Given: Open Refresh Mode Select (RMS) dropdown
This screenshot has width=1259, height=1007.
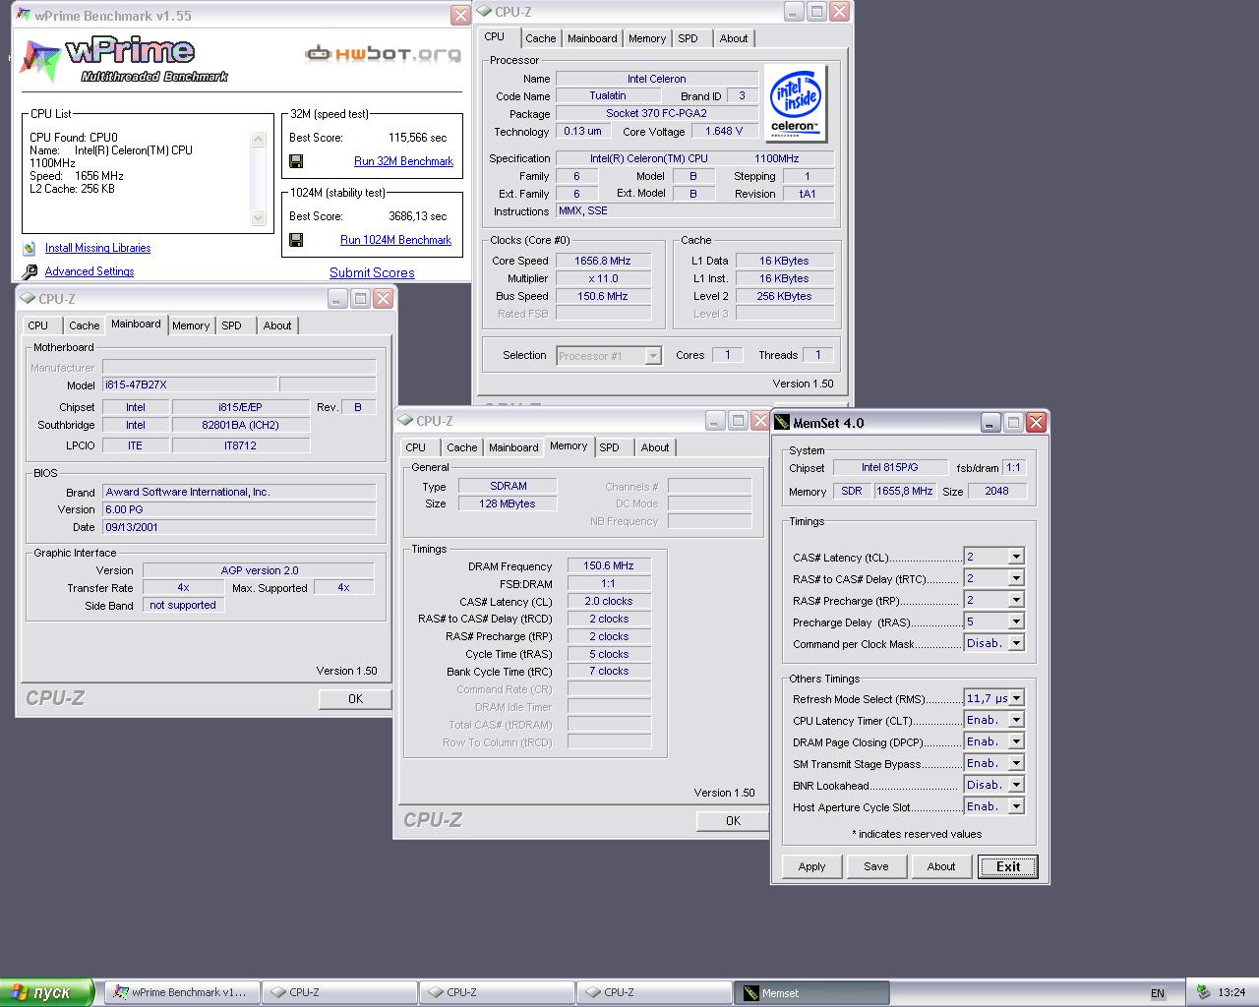Looking at the screenshot, I should tap(1015, 698).
